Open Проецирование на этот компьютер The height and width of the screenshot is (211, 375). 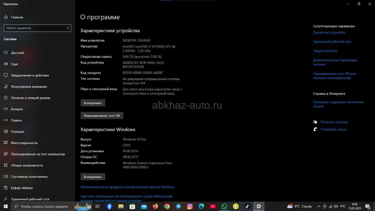click(38, 154)
